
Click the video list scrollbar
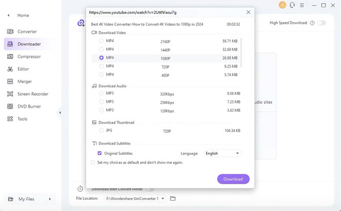point(241,53)
